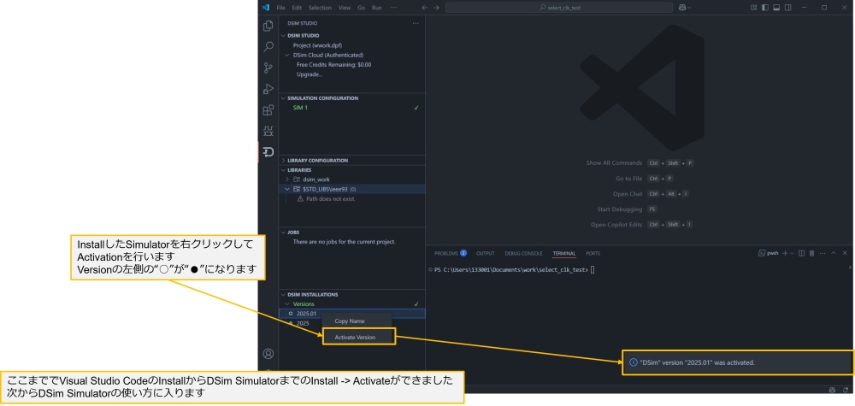855x406 pixels.
Task: Open the Source Control view
Action: tap(268, 68)
